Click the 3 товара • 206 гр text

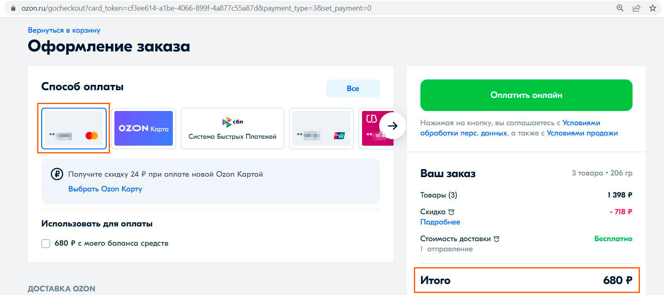pyautogui.click(x=602, y=173)
